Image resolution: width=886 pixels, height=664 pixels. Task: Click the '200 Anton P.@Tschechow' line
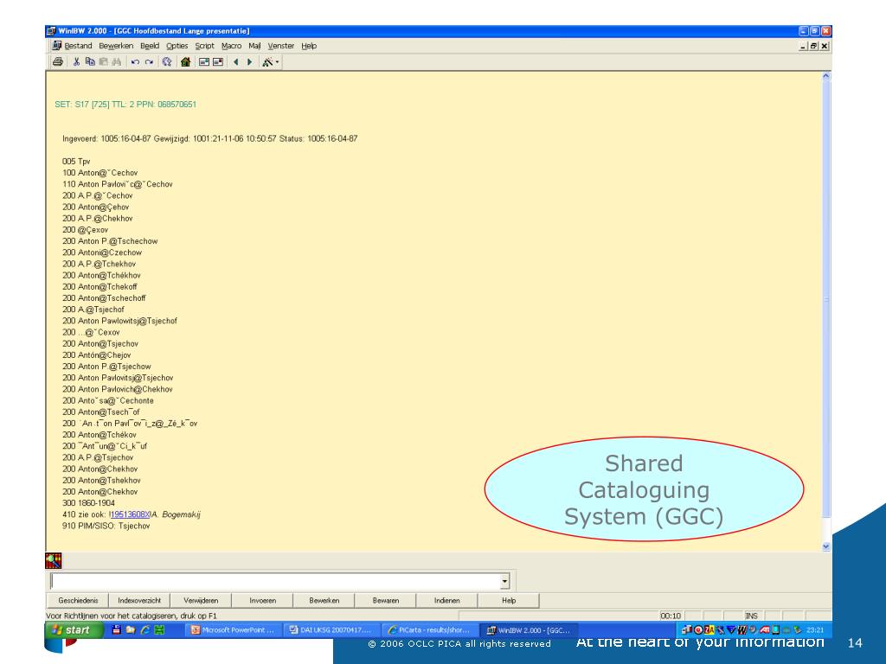110,241
